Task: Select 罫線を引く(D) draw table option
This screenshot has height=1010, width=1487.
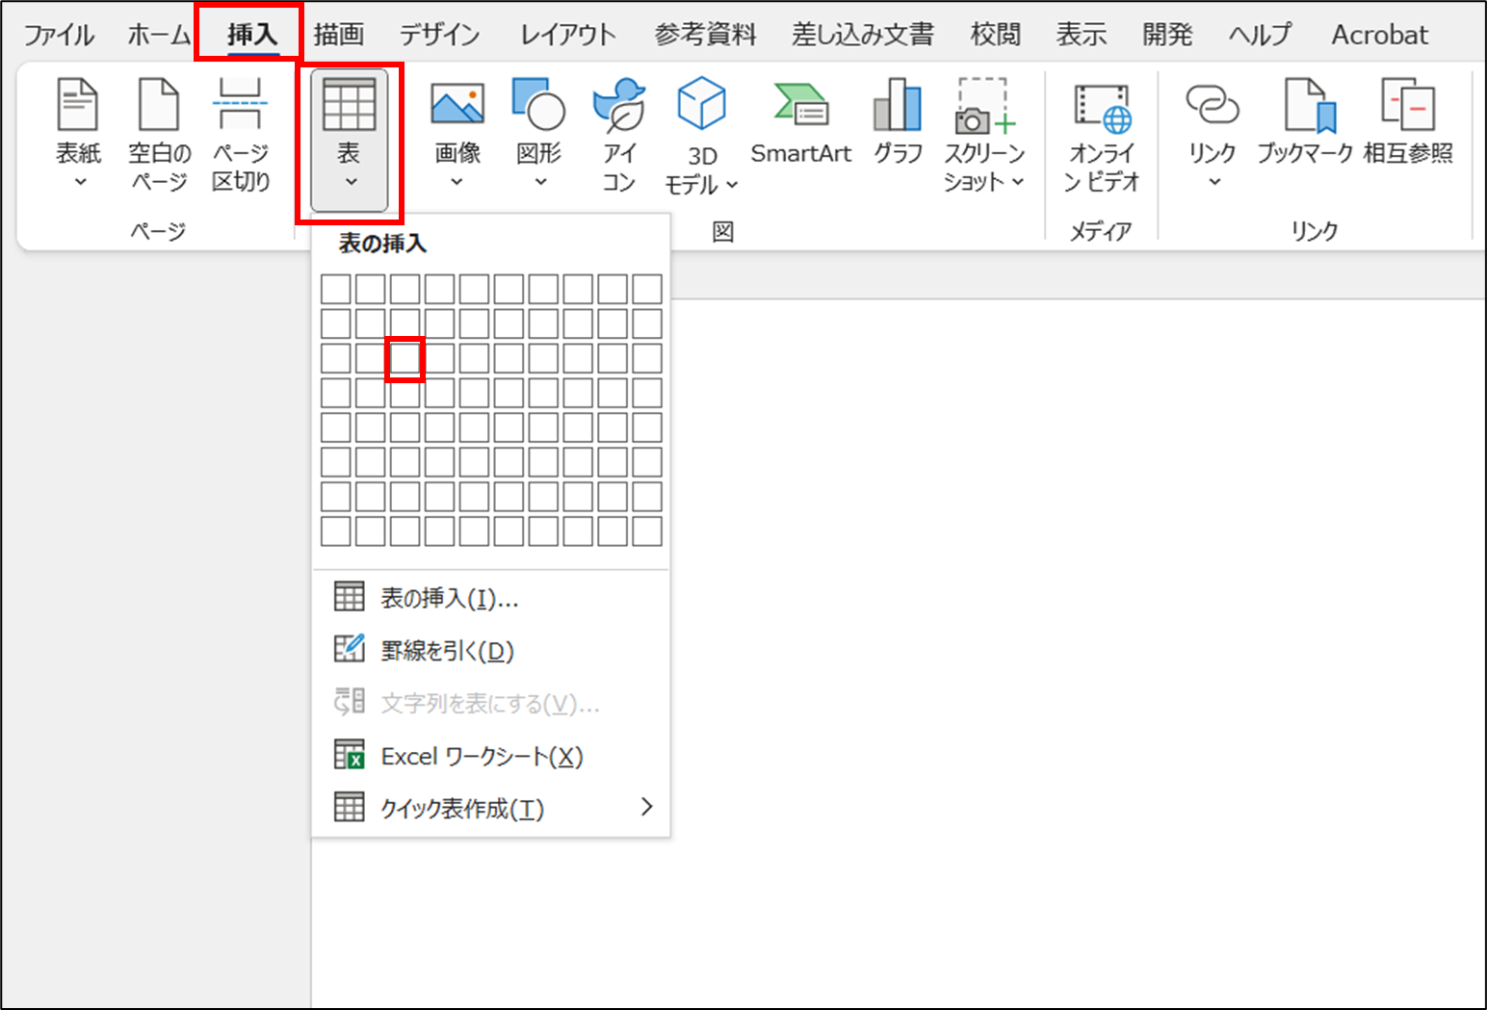Action: coord(447,651)
